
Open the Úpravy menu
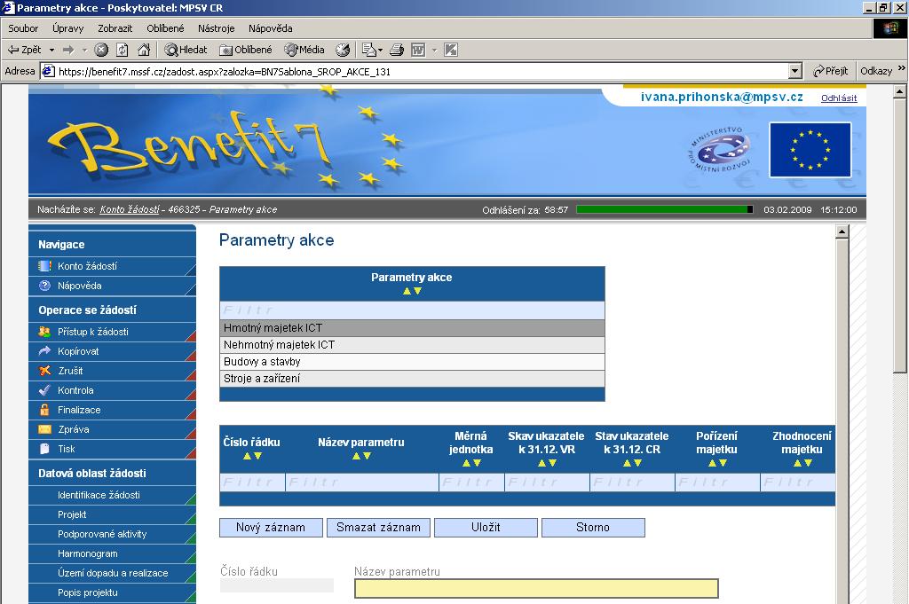point(67,28)
